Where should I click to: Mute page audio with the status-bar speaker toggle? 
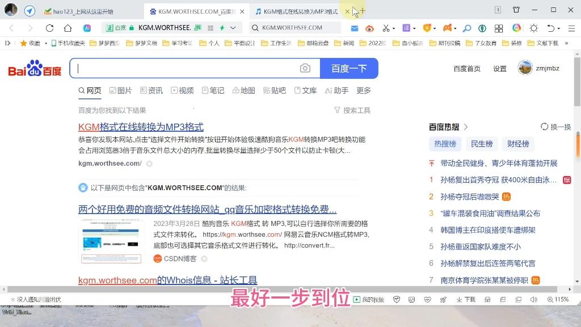533,300
